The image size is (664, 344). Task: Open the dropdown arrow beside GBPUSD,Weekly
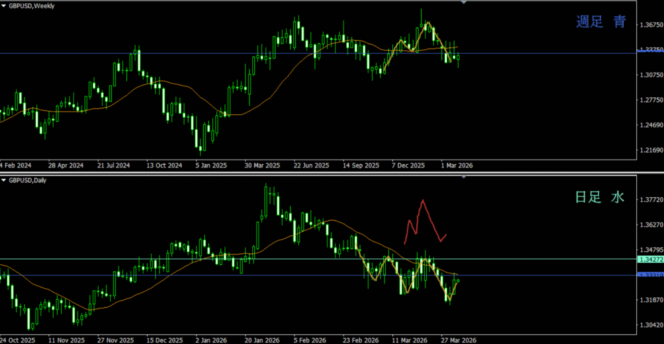(x=4, y=5)
